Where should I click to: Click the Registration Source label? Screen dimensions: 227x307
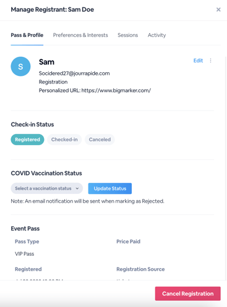click(140, 269)
